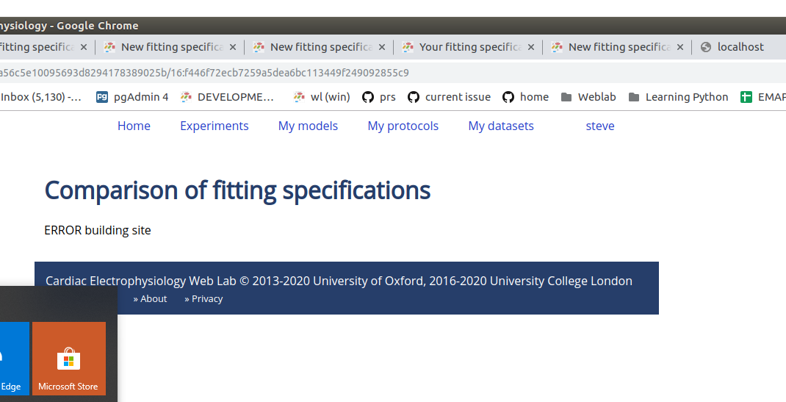Screen dimensions: 786x402
Task: Switch to the Your fitting specification tab
Action: point(470,47)
